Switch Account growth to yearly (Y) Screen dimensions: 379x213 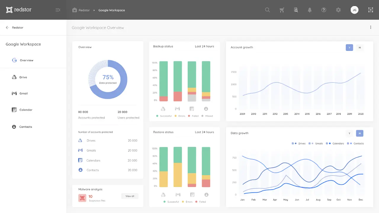(349, 48)
